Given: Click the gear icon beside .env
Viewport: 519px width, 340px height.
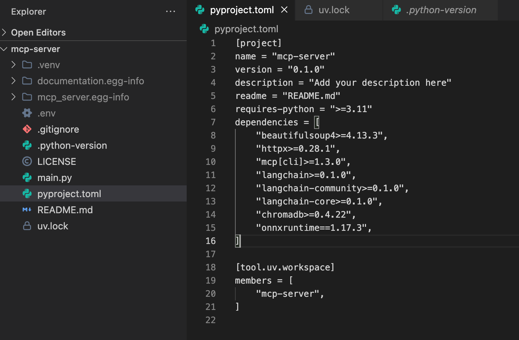Looking at the screenshot, I should click(x=27, y=113).
